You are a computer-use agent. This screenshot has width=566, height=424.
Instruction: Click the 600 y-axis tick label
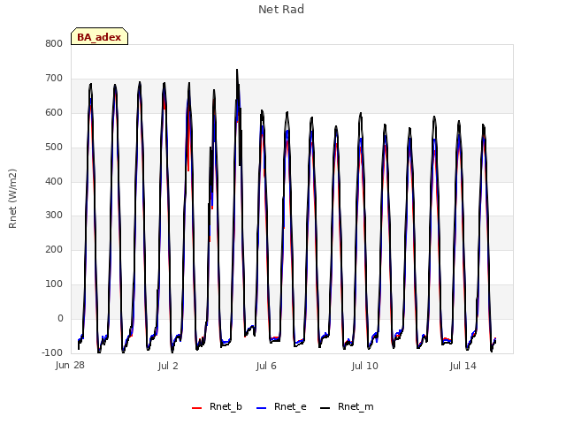[54, 112]
